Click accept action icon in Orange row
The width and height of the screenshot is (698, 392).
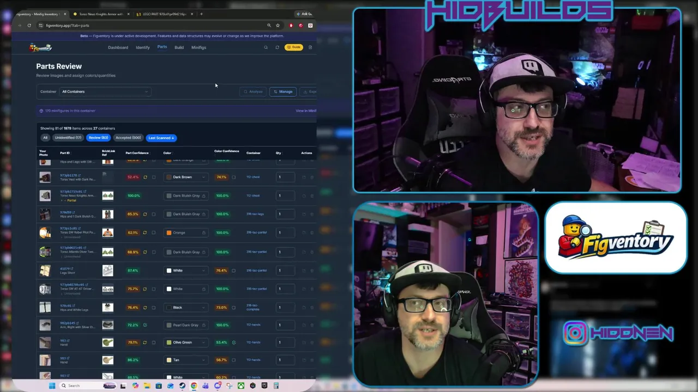[x=304, y=232]
